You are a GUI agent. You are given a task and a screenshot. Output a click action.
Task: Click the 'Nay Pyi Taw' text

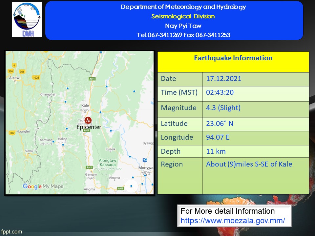point(183,26)
